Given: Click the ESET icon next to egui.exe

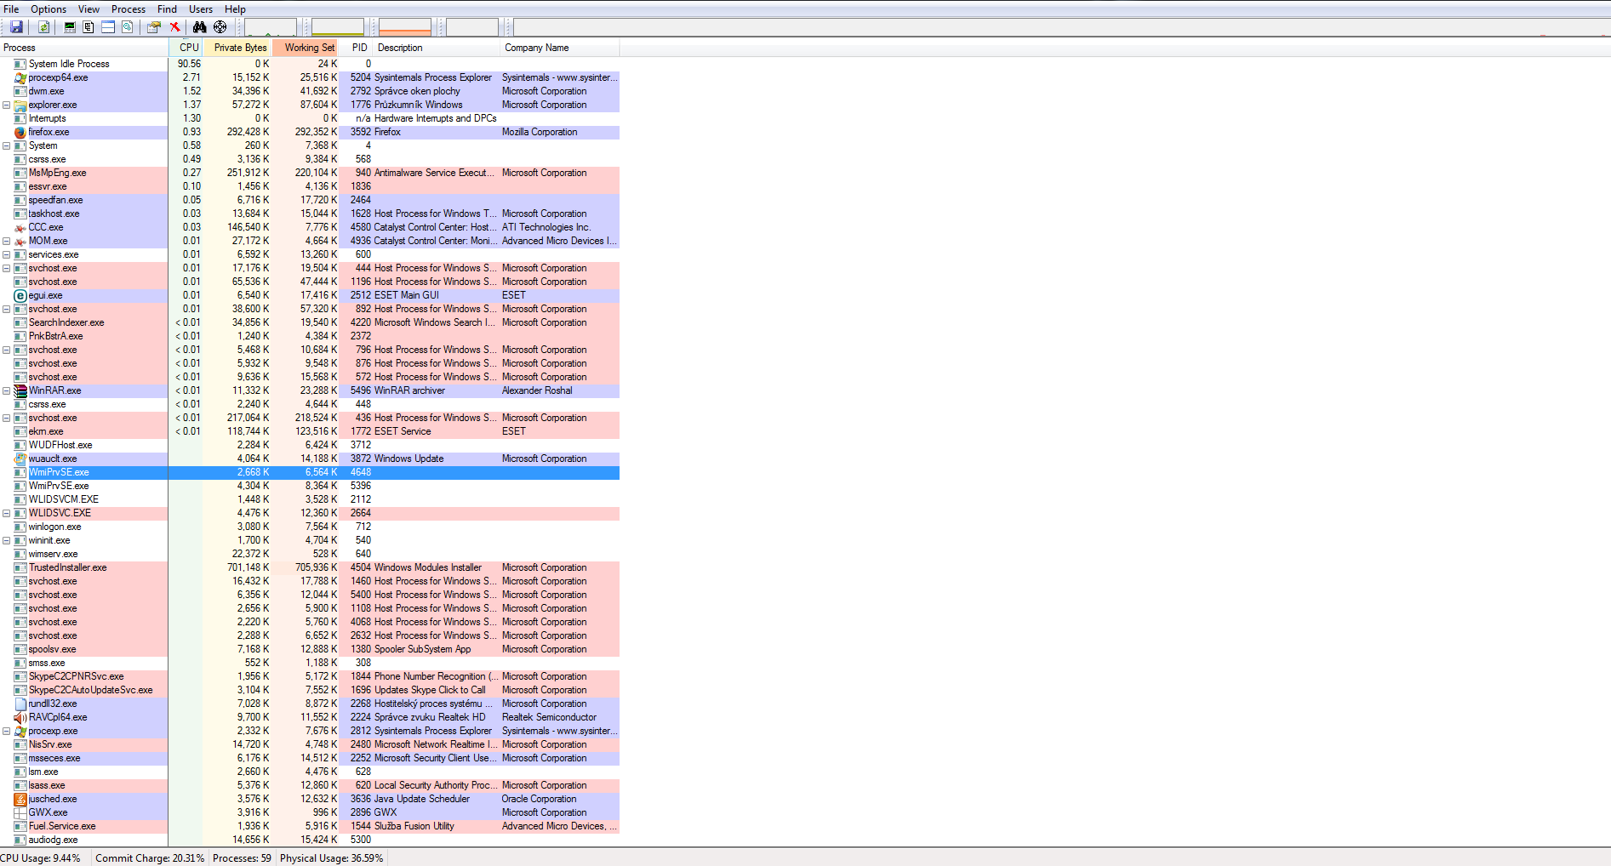Looking at the screenshot, I should click(20, 295).
